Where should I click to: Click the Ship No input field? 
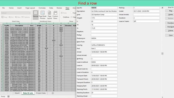click(104, 45)
